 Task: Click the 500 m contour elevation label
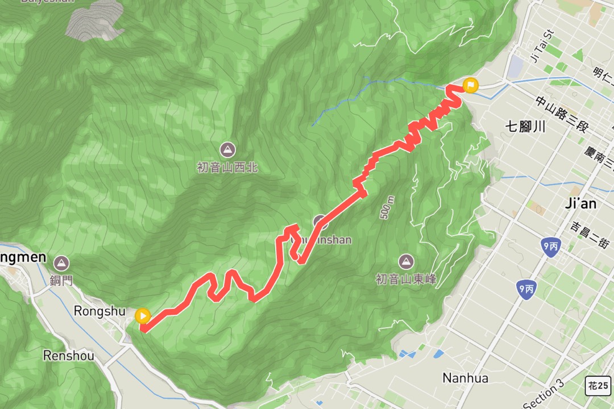click(387, 207)
